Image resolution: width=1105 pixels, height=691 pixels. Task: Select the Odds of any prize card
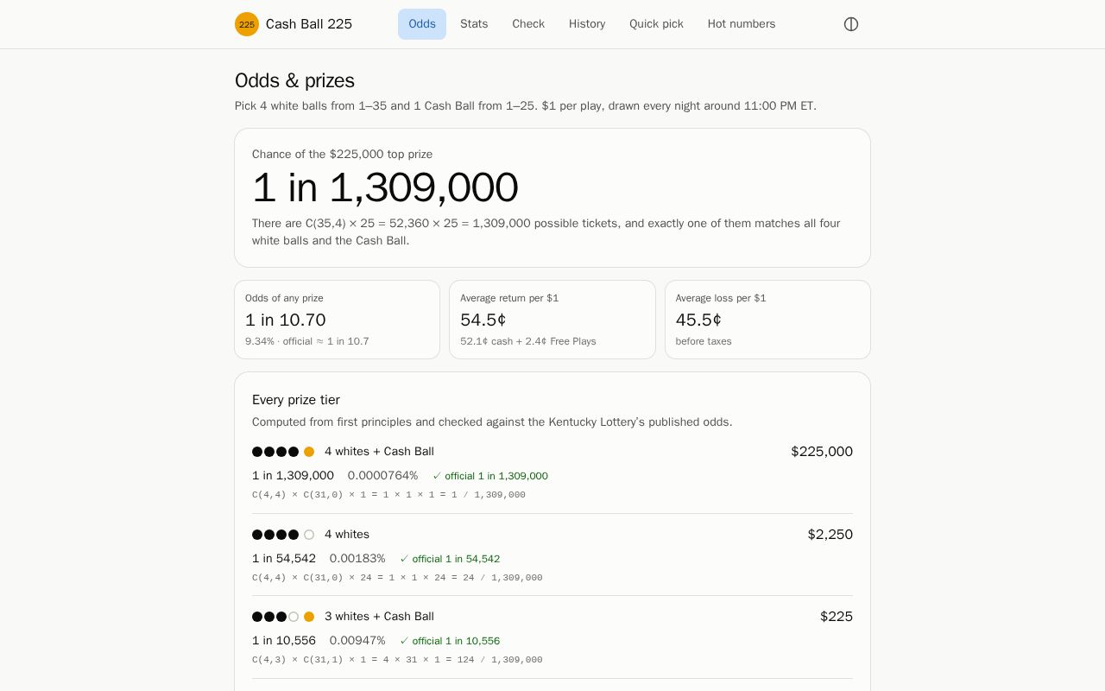pyautogui.click(x=337, y=320)
